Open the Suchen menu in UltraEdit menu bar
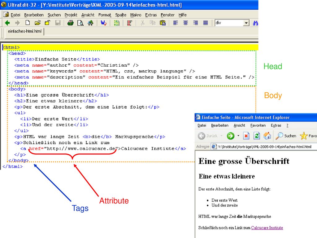 pyautogui.click(x=54, y=15)
